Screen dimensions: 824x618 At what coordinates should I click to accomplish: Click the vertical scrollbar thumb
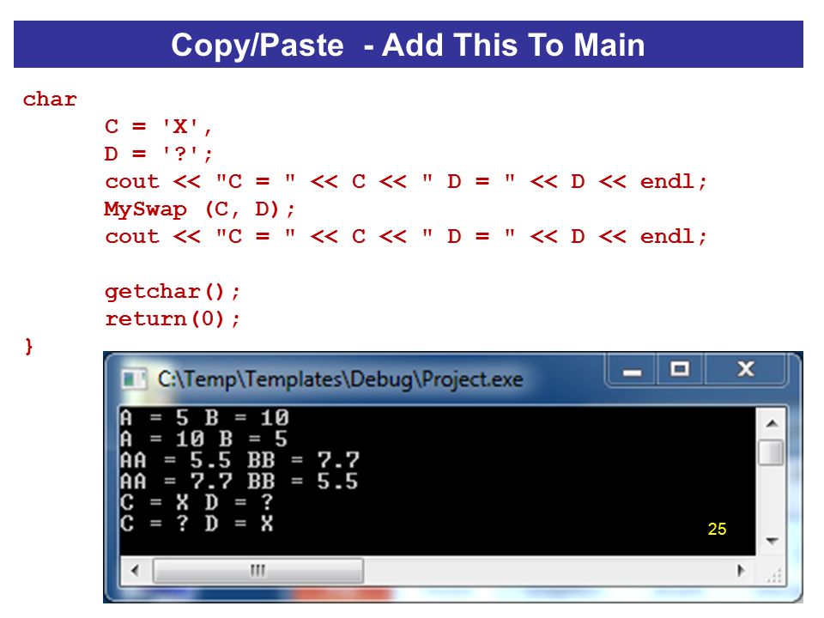click(x=772, y=453)
